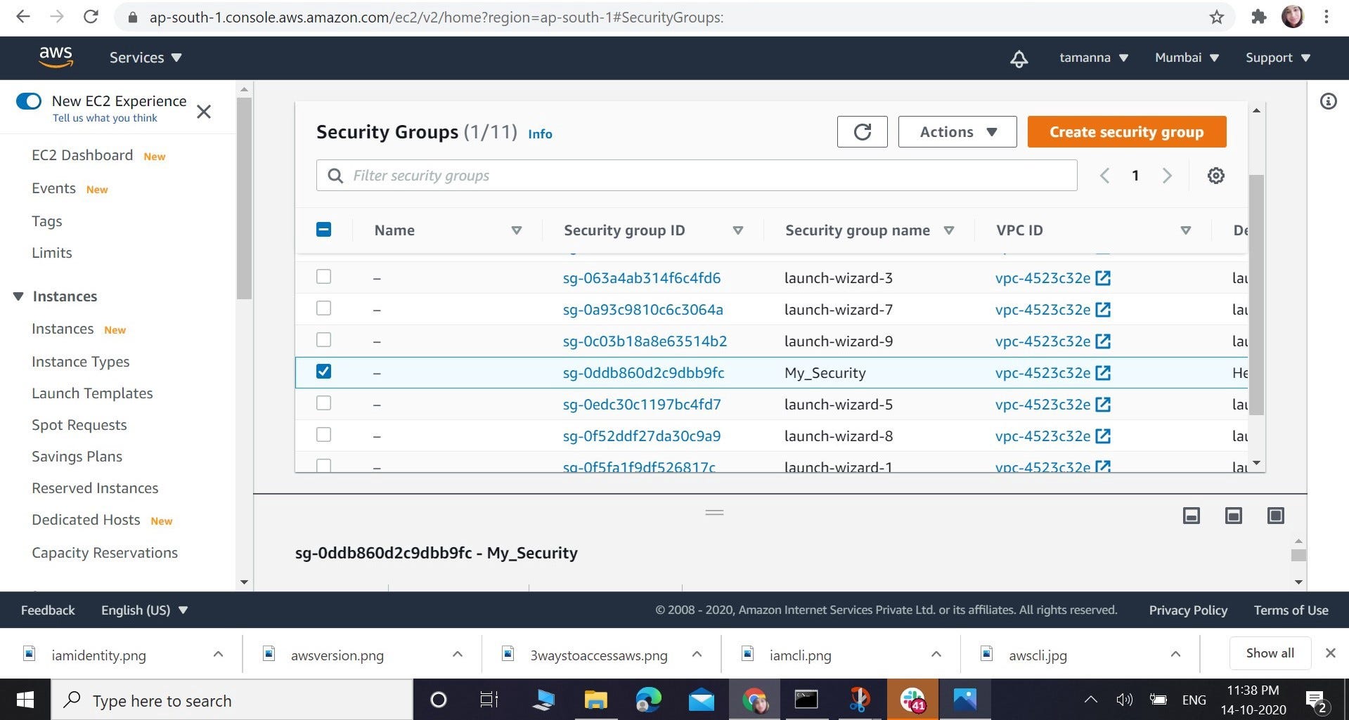Check the launch-wizard-8 row checkbox
The image size is (1349, 720).
coord(323,435)
